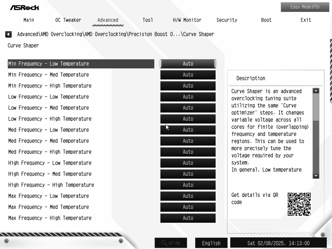Open the OC Tweaker tab
This screenshot has height=249, width=332.
coord(68,20)
